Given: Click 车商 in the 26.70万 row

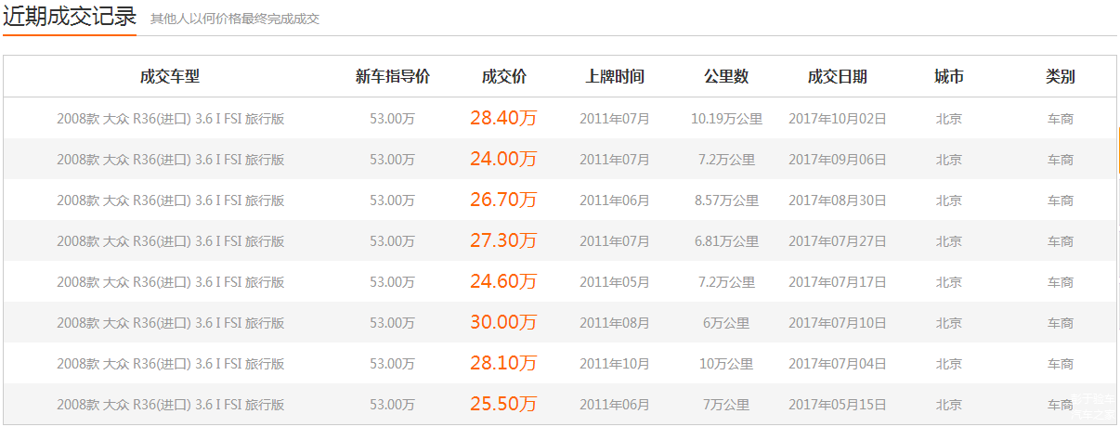Looking at the screenshot, I should [x=1061, y=201].
